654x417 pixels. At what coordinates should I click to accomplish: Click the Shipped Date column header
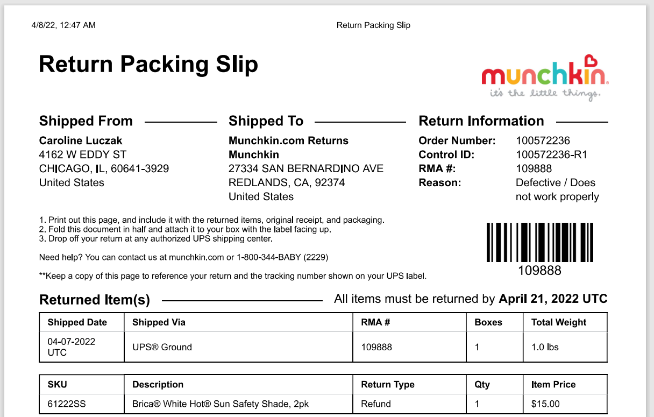(x=82, y=322)
